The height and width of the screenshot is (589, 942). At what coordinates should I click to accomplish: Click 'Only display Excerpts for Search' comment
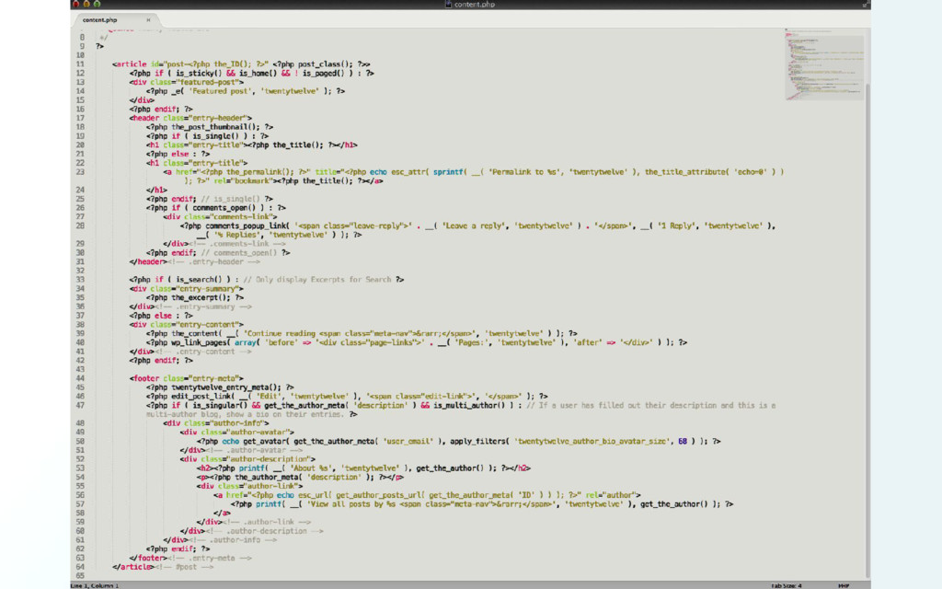coord(323,280)
